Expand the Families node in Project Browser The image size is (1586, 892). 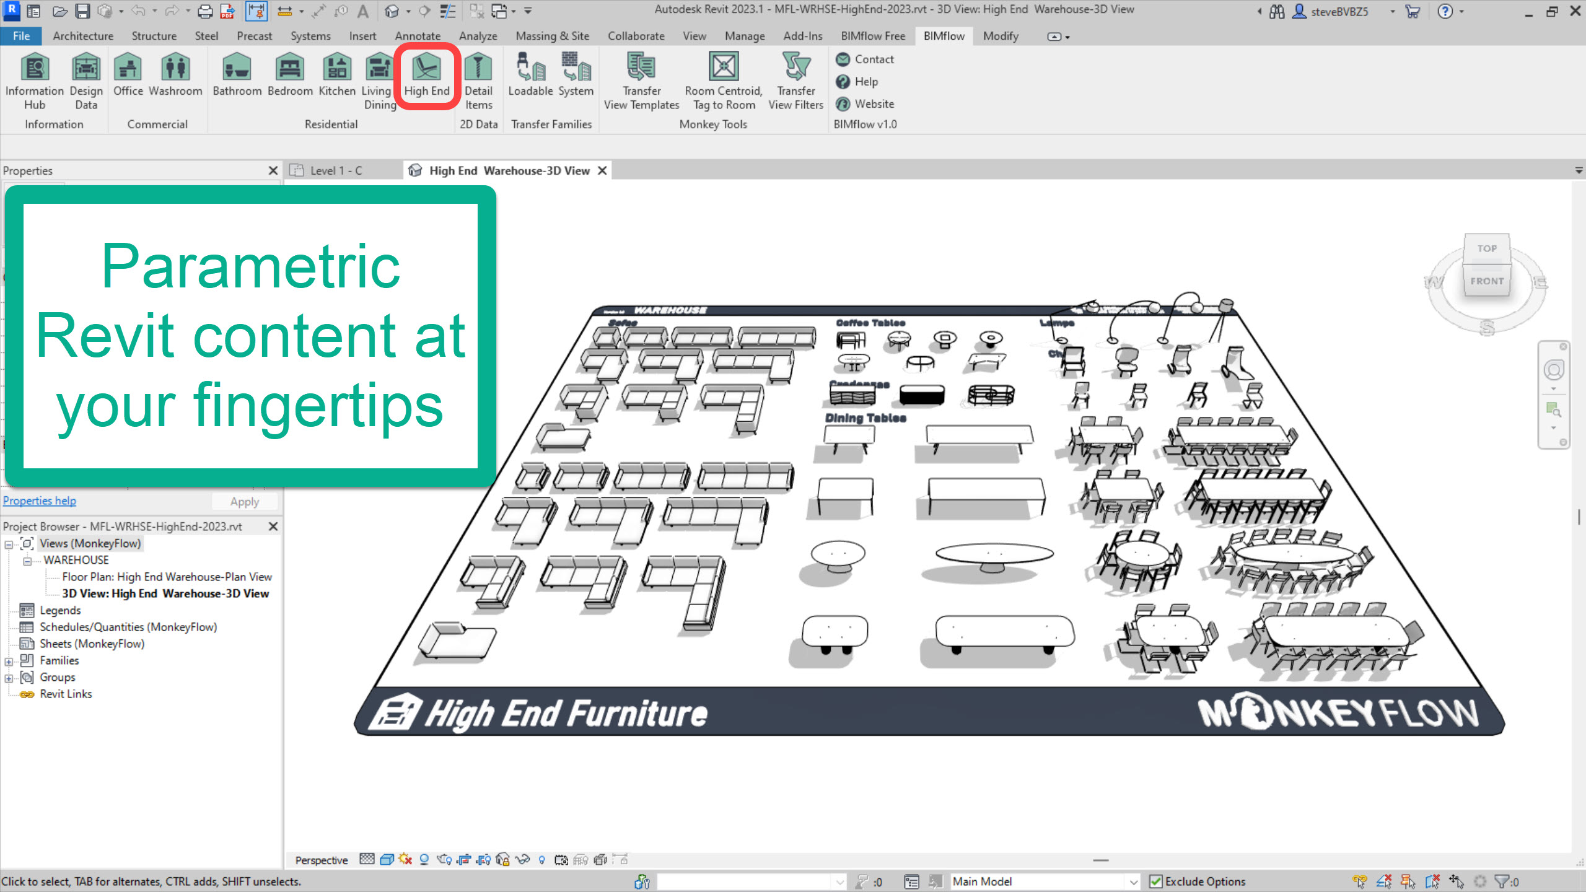9,662
